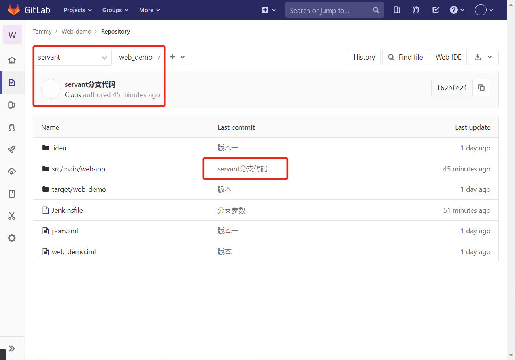Click Tommy in the breadcrumb

42,31
